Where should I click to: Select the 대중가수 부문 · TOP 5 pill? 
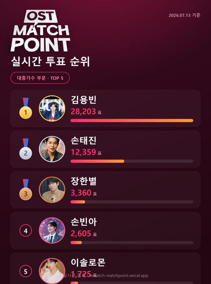(40, 78)
